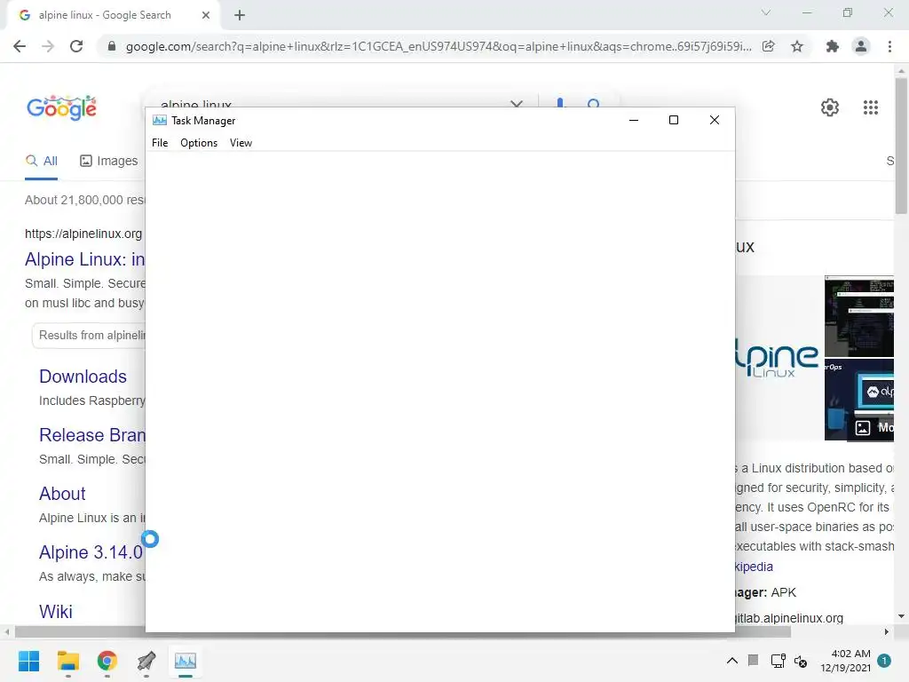Show hidden system tray icons
Image resolution: width=909 pixels, height=682 pixels.
click(x=732, y=661)
